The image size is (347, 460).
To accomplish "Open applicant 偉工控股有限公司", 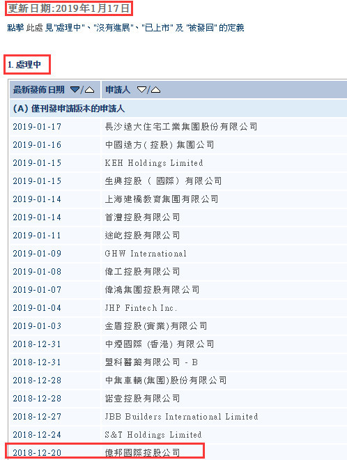I will pos(142,272).
